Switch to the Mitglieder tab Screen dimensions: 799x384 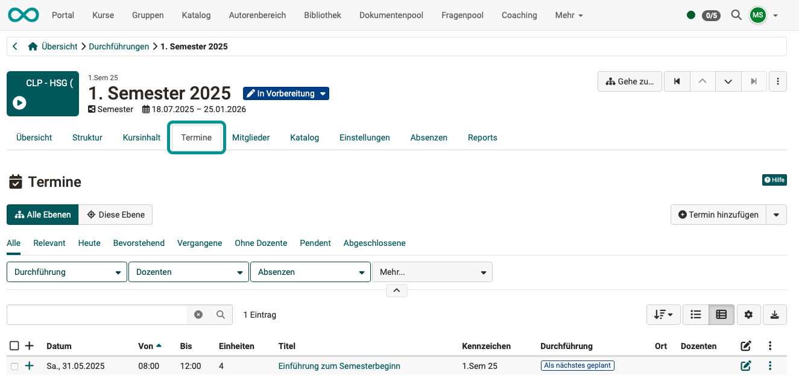(251, 137)
